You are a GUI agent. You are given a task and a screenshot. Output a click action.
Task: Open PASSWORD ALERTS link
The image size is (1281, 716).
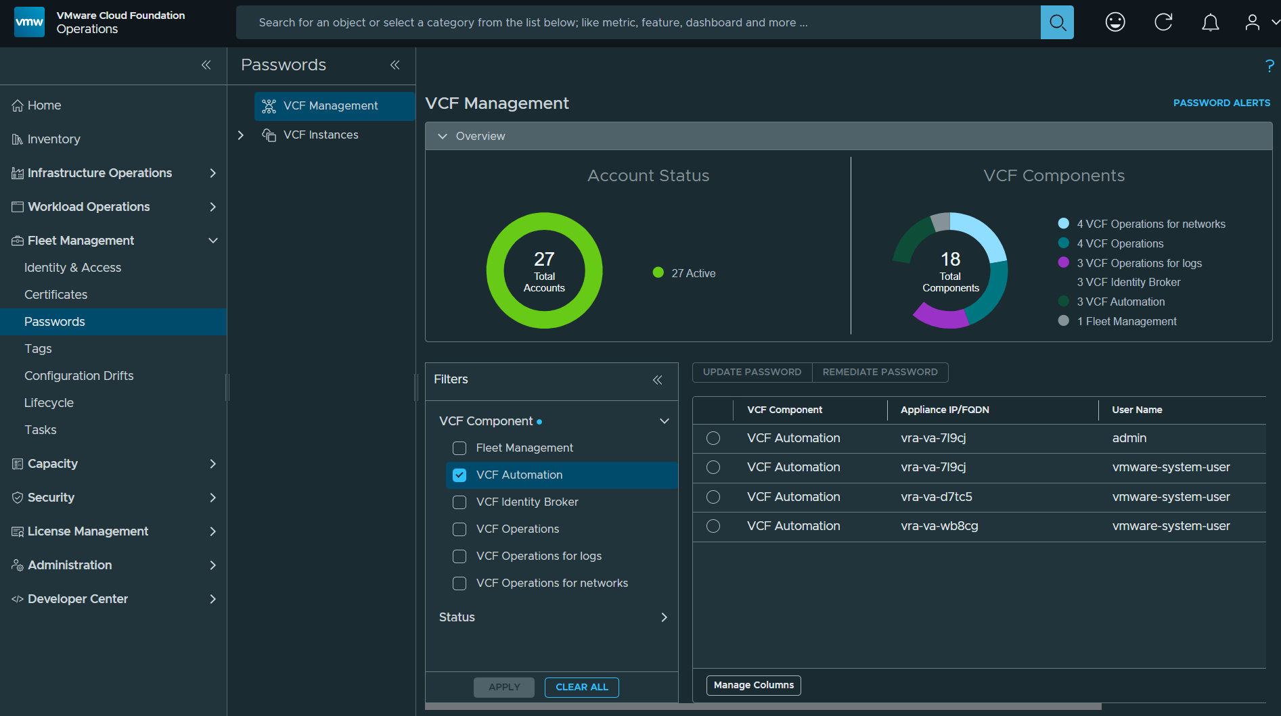click(x=1221, y=103)
